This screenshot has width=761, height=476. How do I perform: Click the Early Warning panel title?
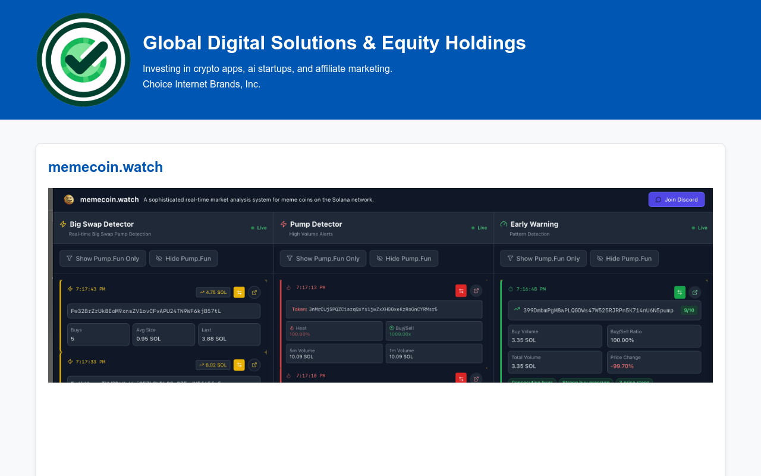pyautogui.click(x=534, y=224)
